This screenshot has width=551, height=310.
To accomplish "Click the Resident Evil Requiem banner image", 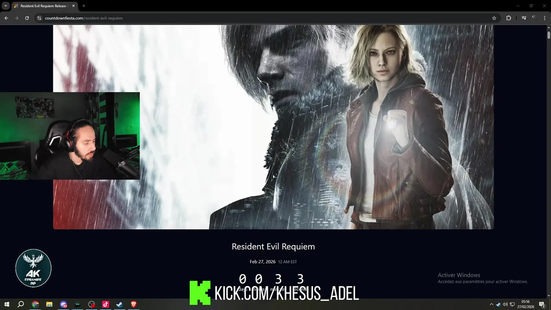I will click(x=273, y=127).
